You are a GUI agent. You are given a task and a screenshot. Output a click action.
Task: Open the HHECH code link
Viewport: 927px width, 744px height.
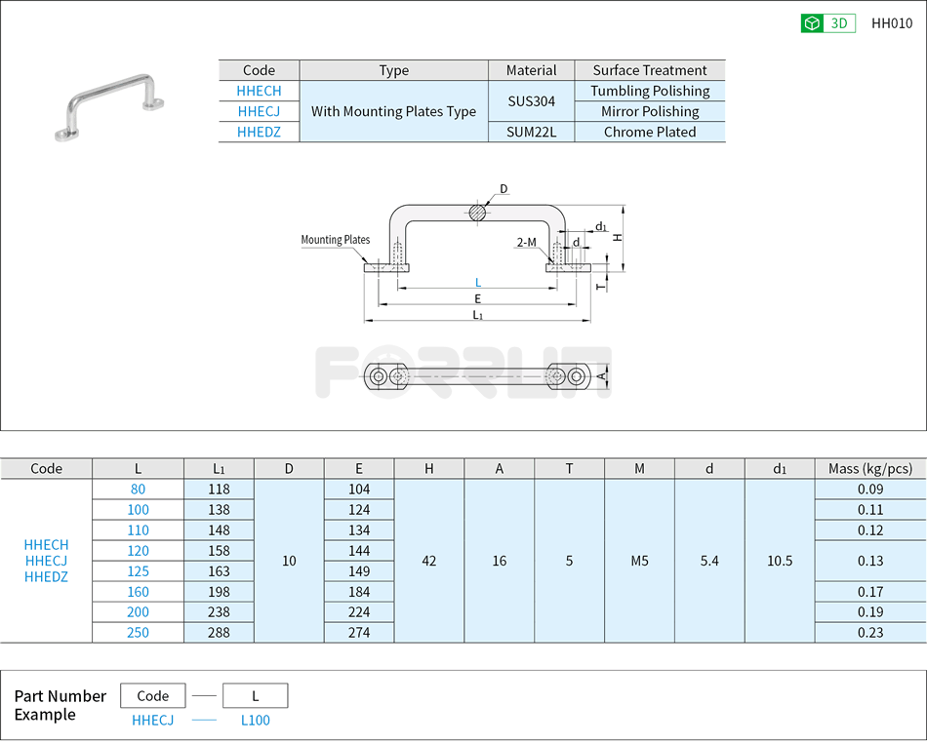tap(259, 91)
